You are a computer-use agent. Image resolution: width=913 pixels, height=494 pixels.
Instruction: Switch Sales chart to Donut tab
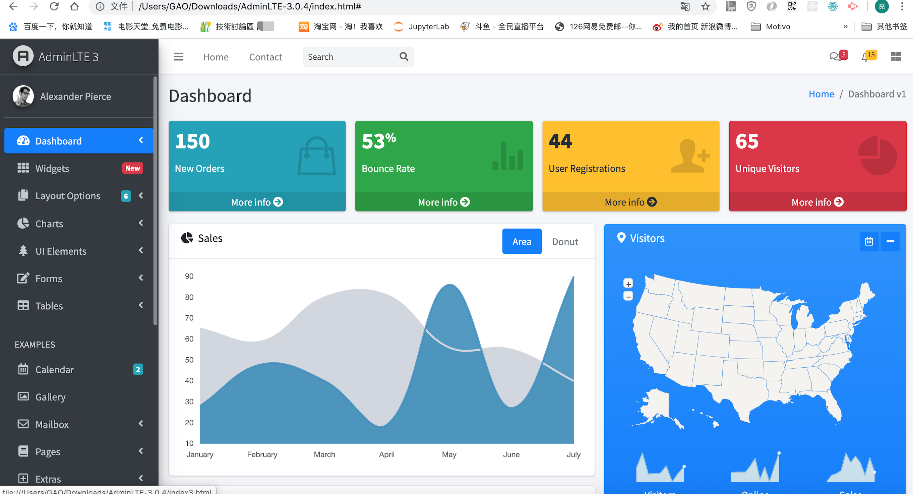click(x=565, y=242)
